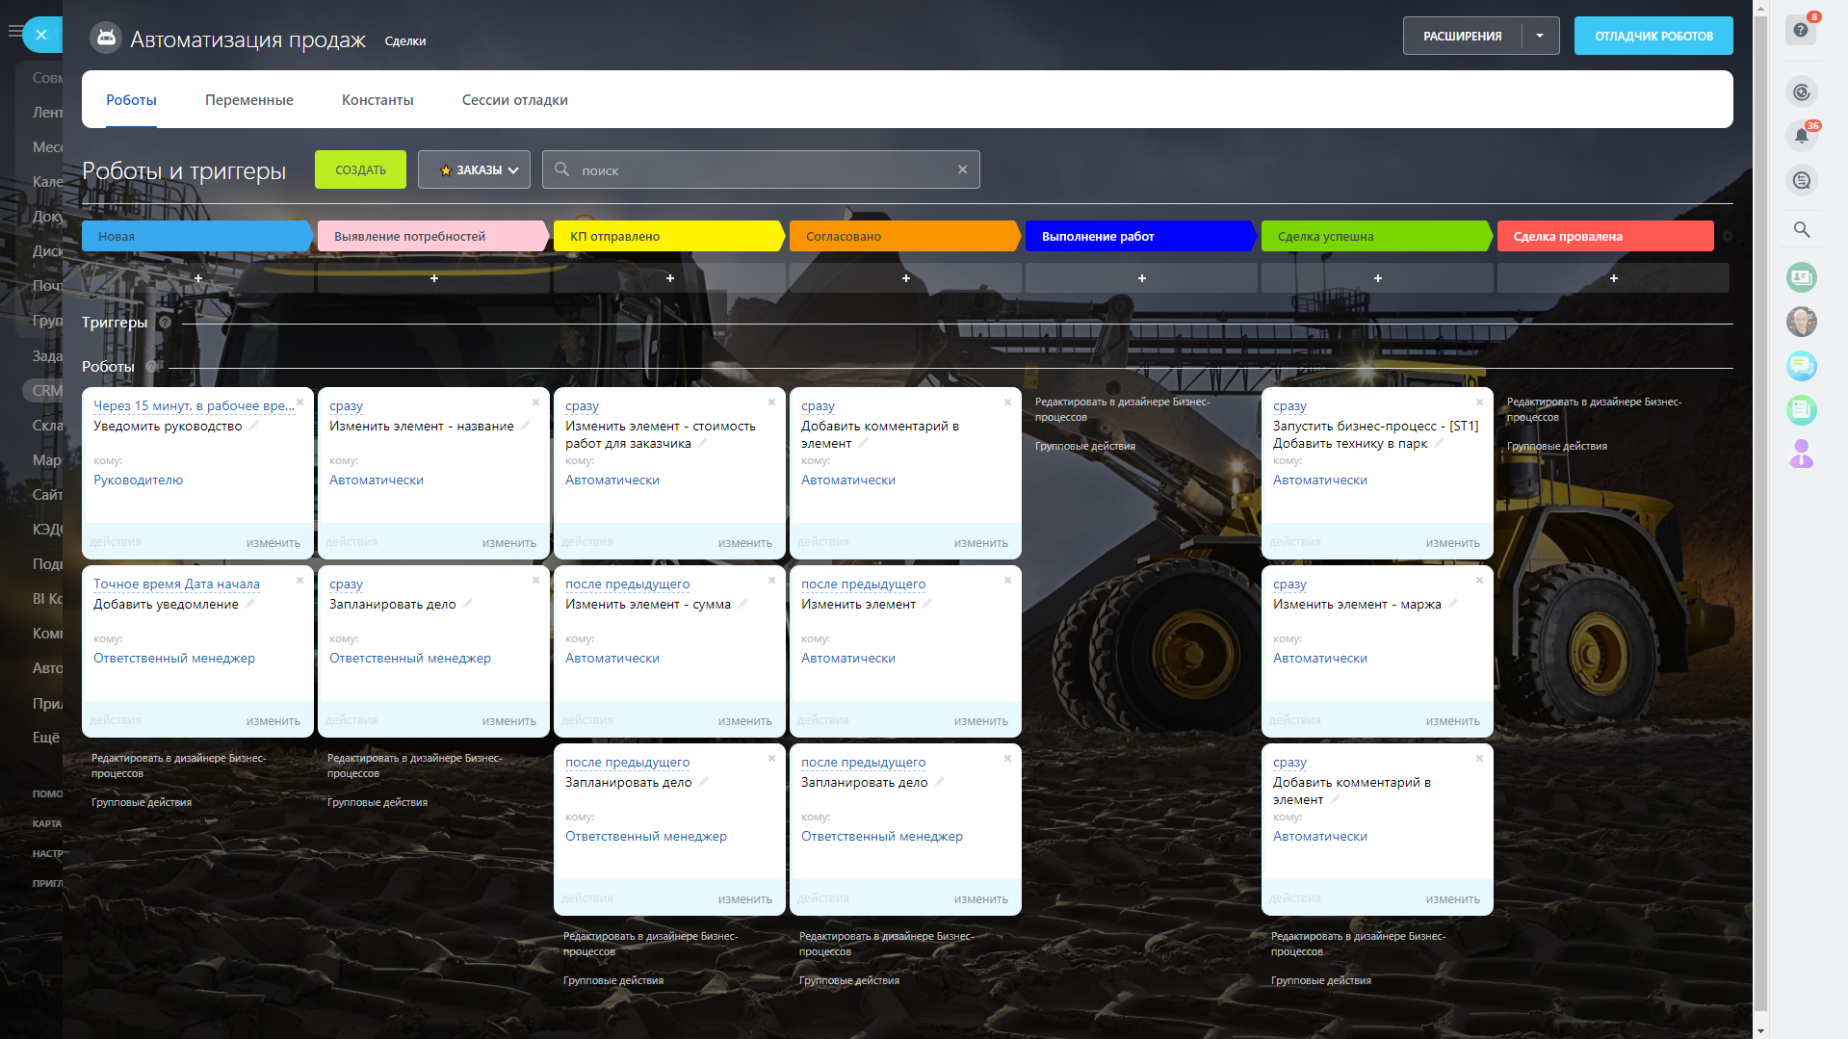Open notifications bell in right sidebar

[x=1801, y=136]
